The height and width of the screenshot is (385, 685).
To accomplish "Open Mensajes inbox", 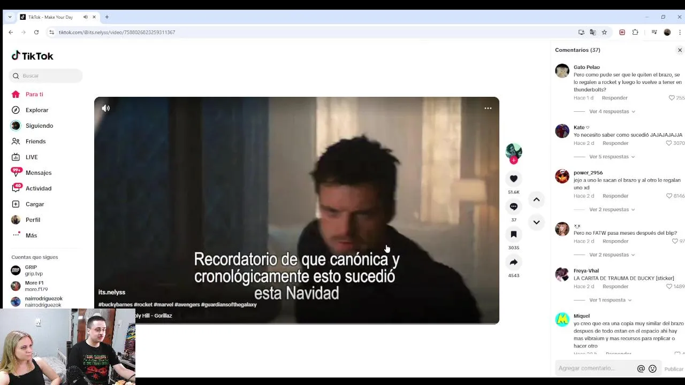I will click(39, 173).
